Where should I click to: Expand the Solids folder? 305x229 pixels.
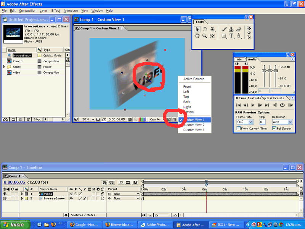tap(4, 66)
